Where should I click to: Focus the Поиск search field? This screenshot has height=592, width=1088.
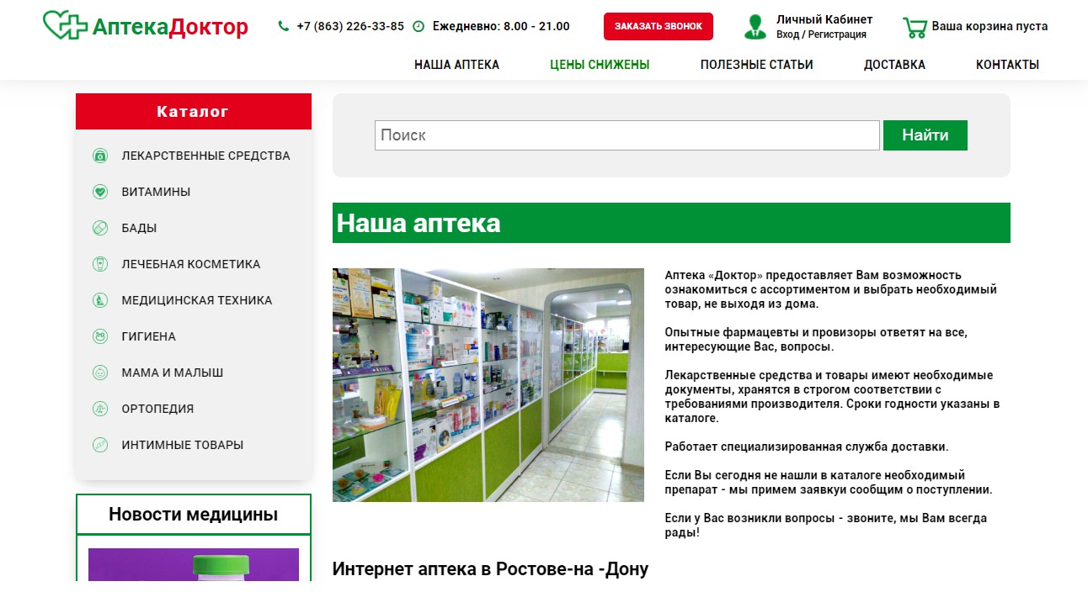[627, 135]
